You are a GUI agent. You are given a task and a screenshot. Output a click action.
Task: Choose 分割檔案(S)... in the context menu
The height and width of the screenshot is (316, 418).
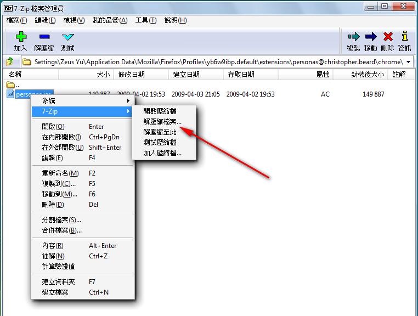(82, 220)
